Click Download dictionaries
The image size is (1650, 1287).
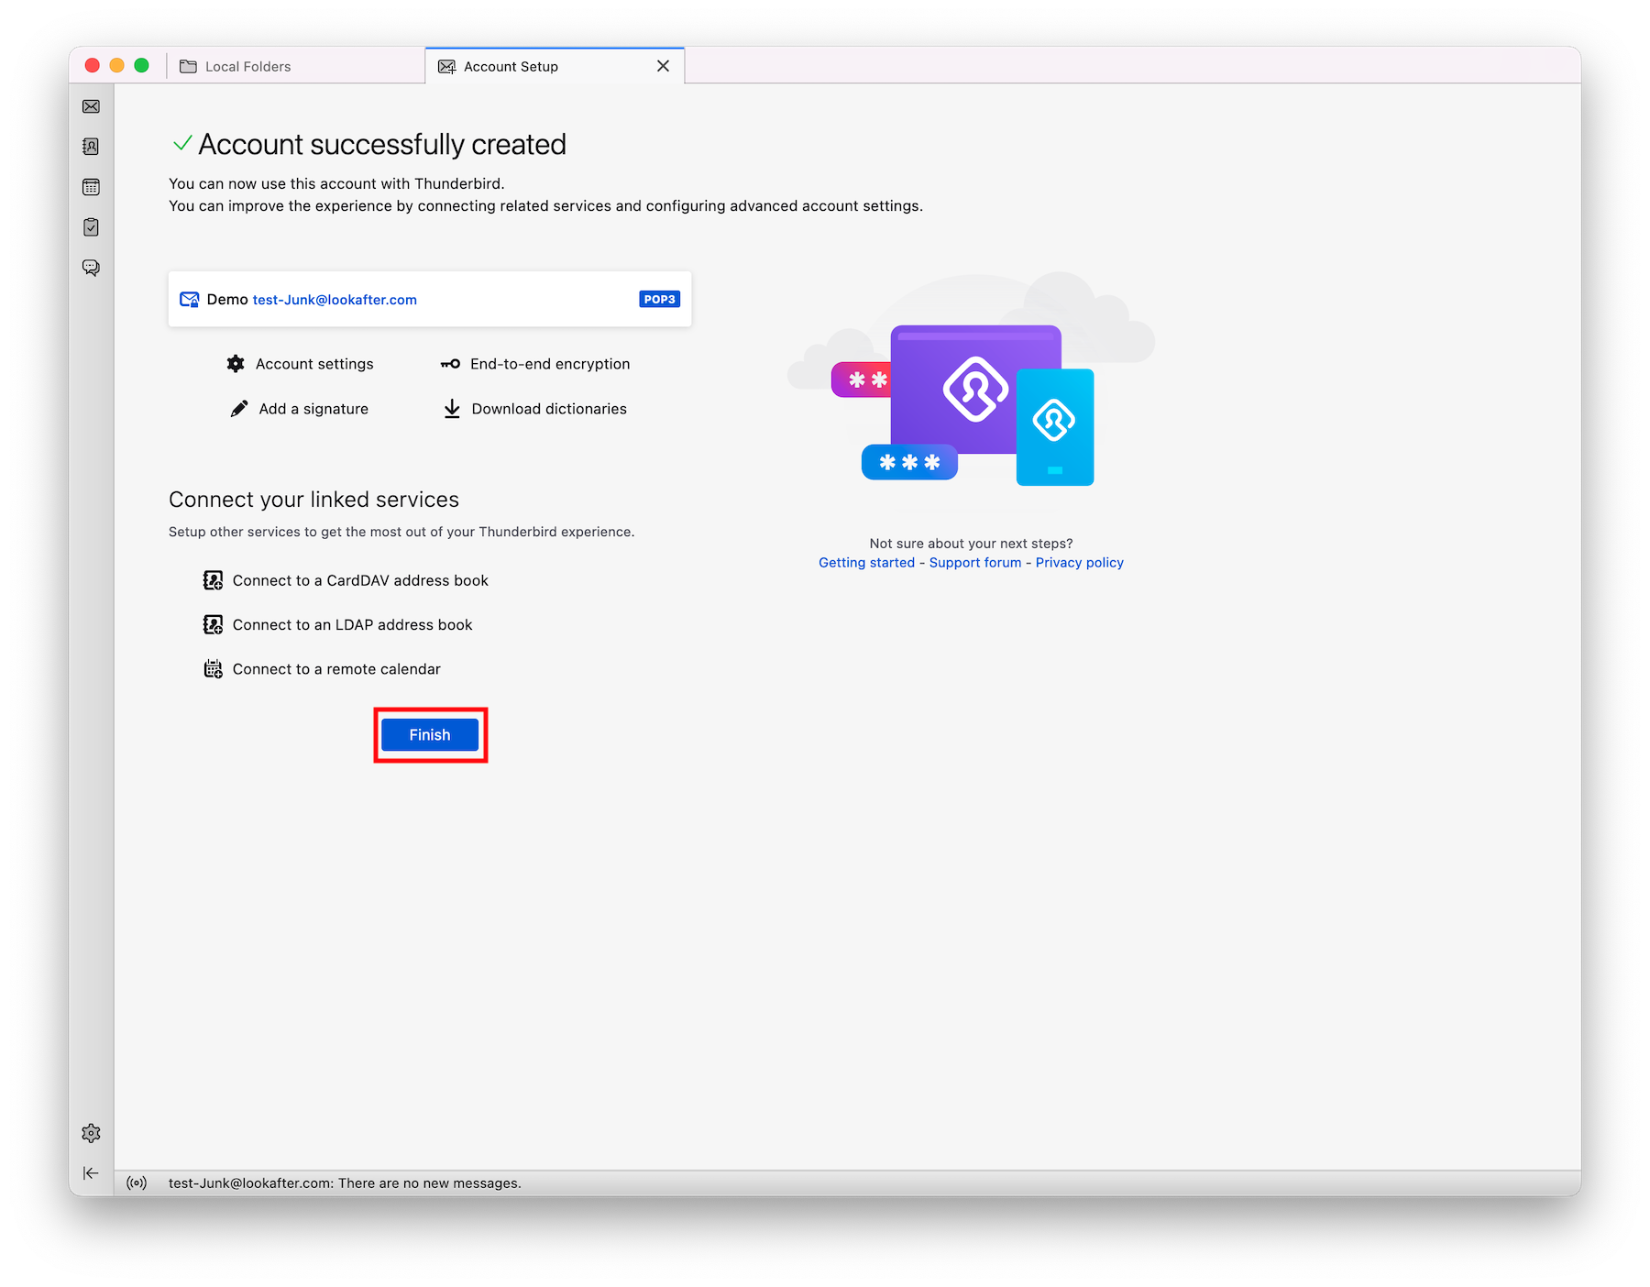coord(548,409)
